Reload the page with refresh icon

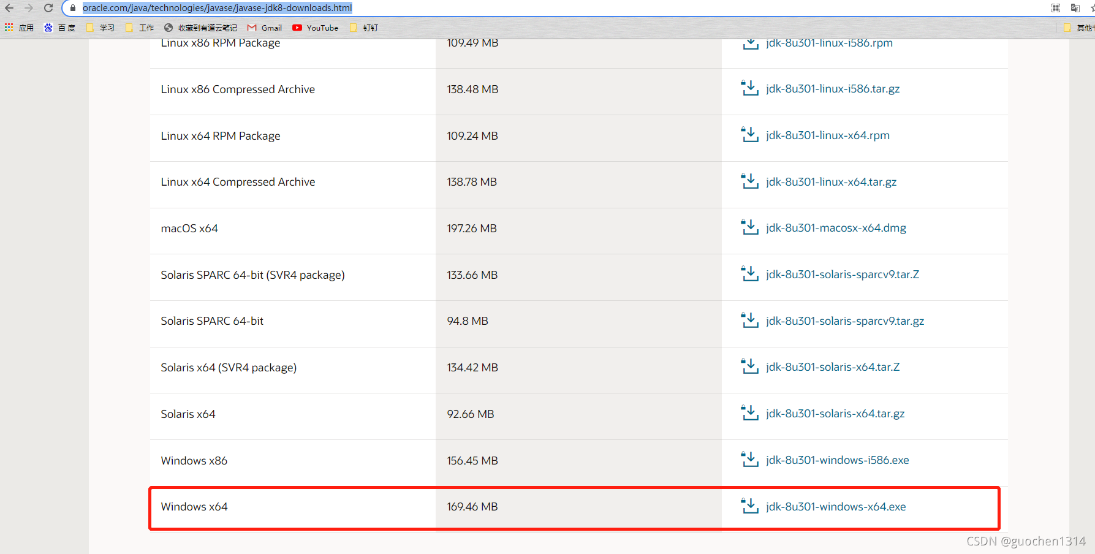48,8
